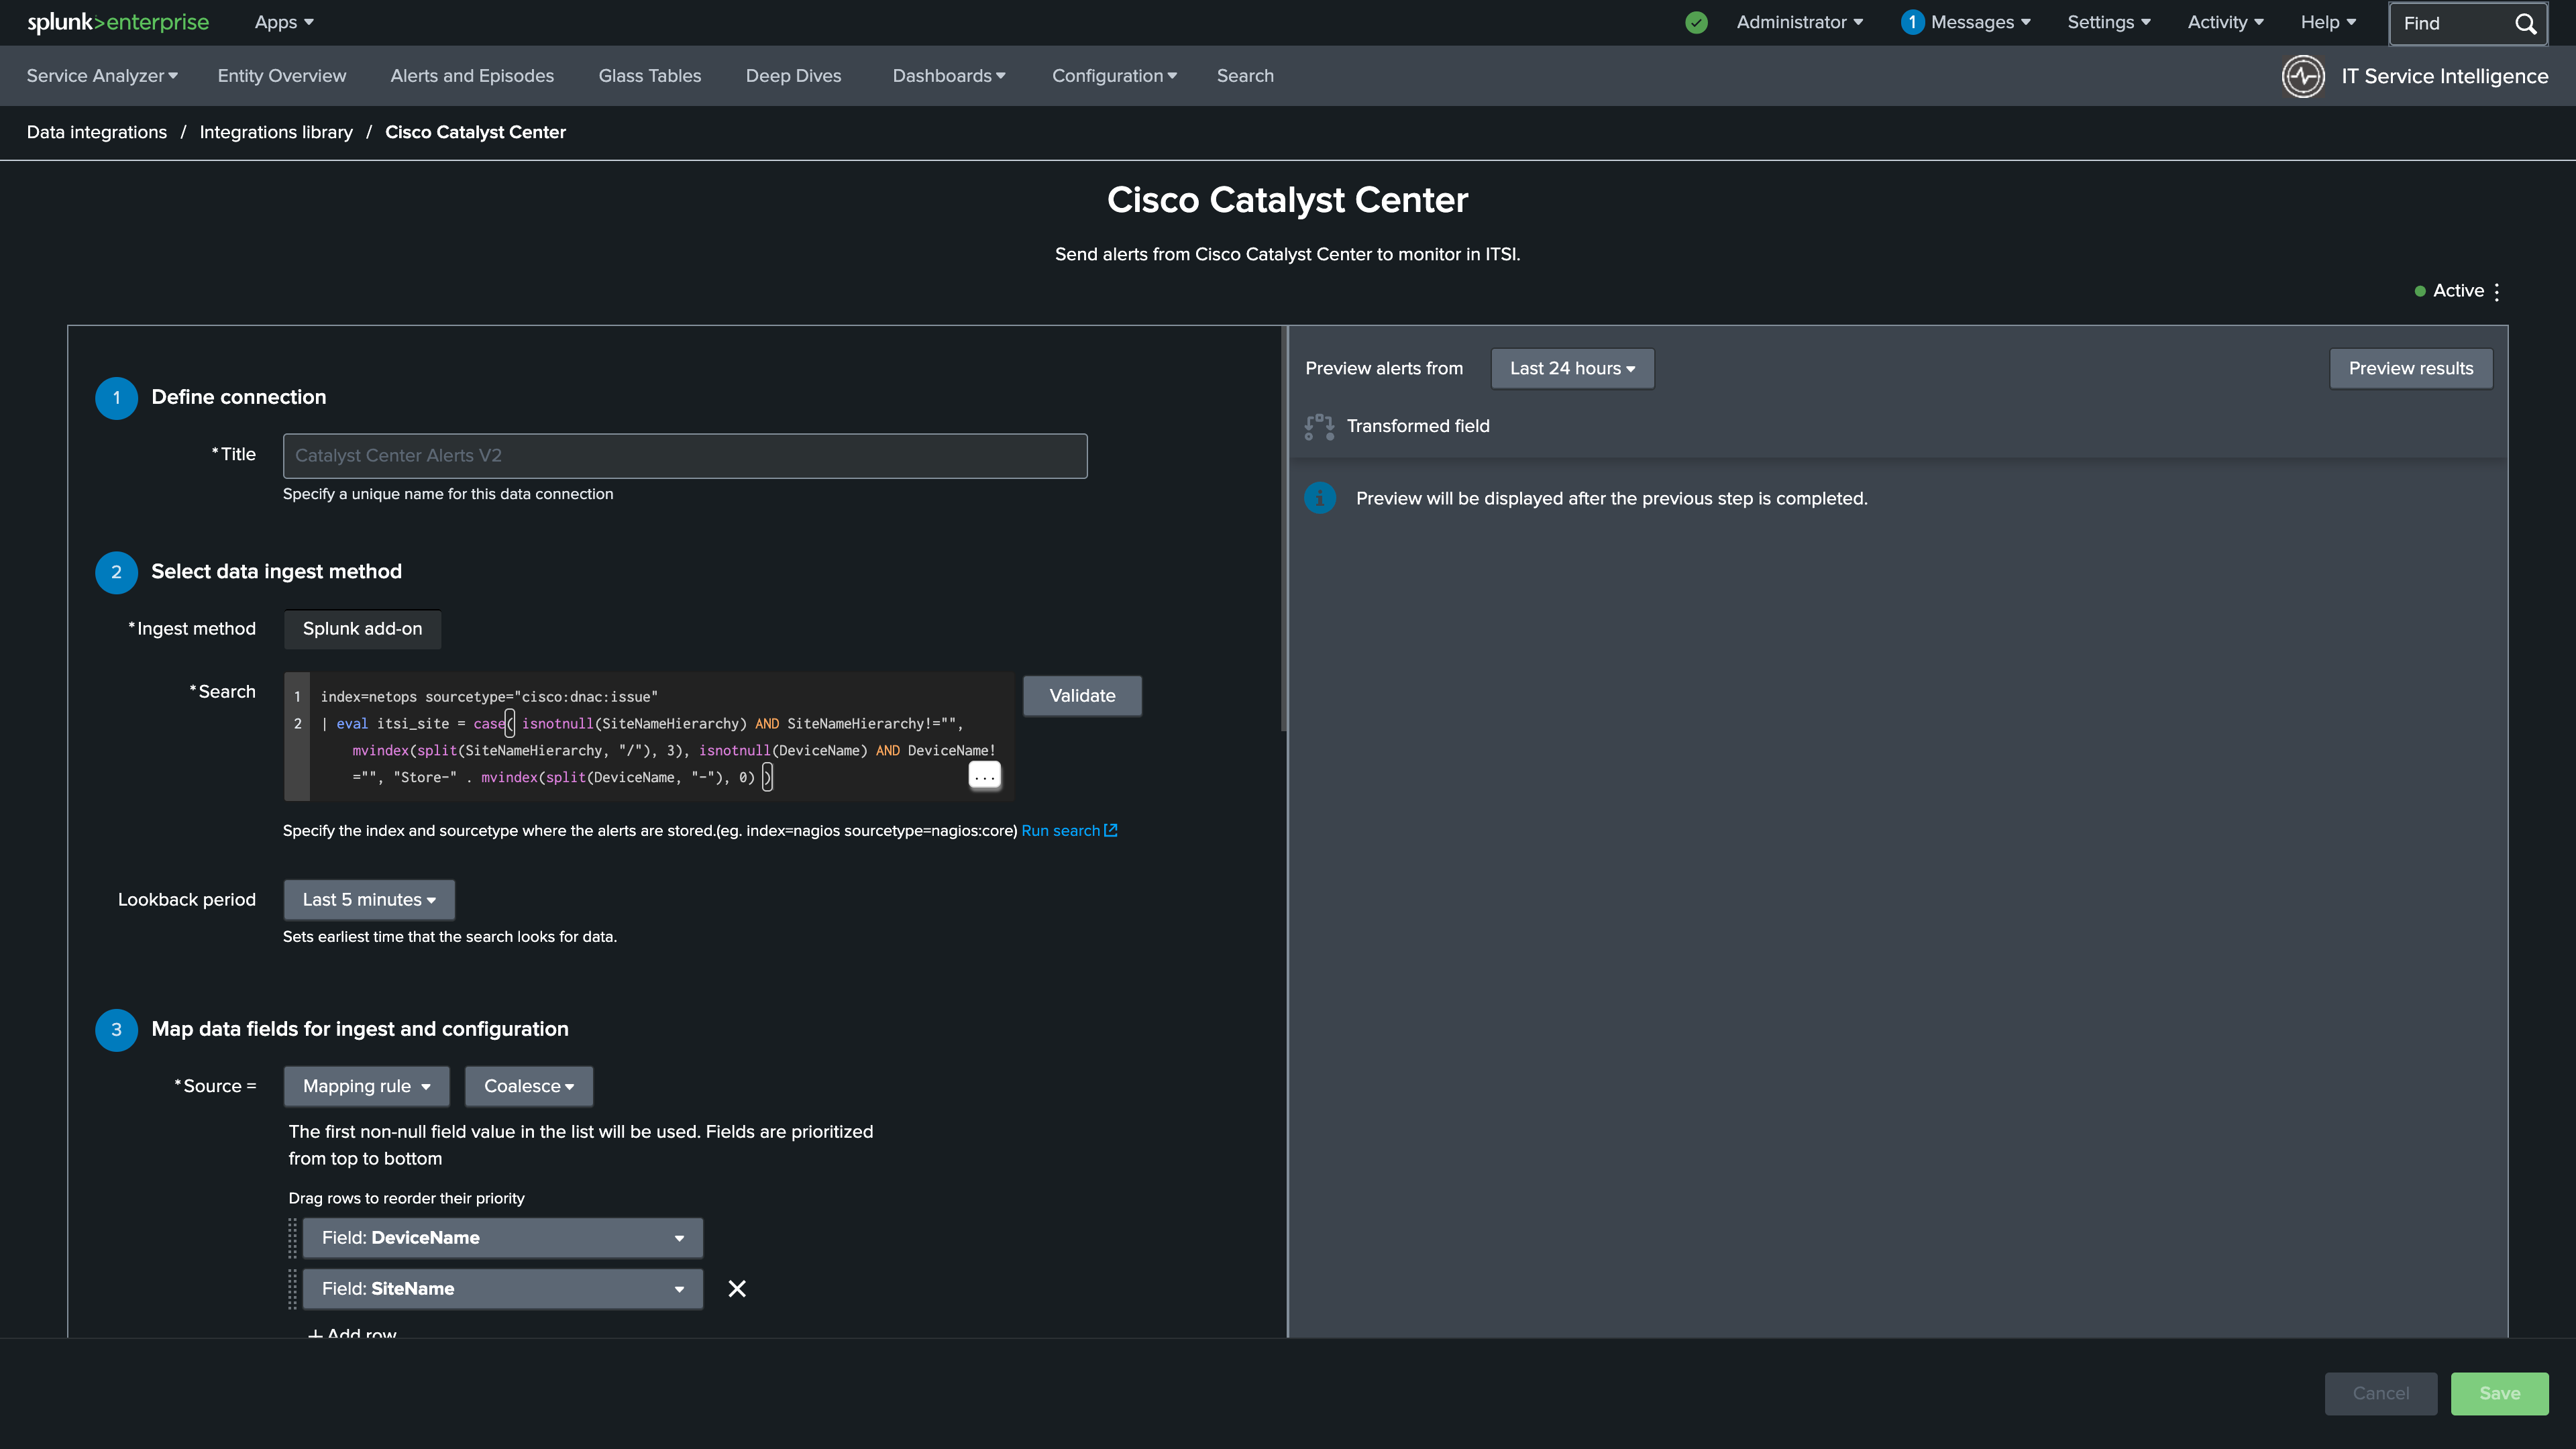Image resolution: width=2576 pixels, height=1449 pixels.
Task: Click the Cancel button
Action: click(2381, 1394)
